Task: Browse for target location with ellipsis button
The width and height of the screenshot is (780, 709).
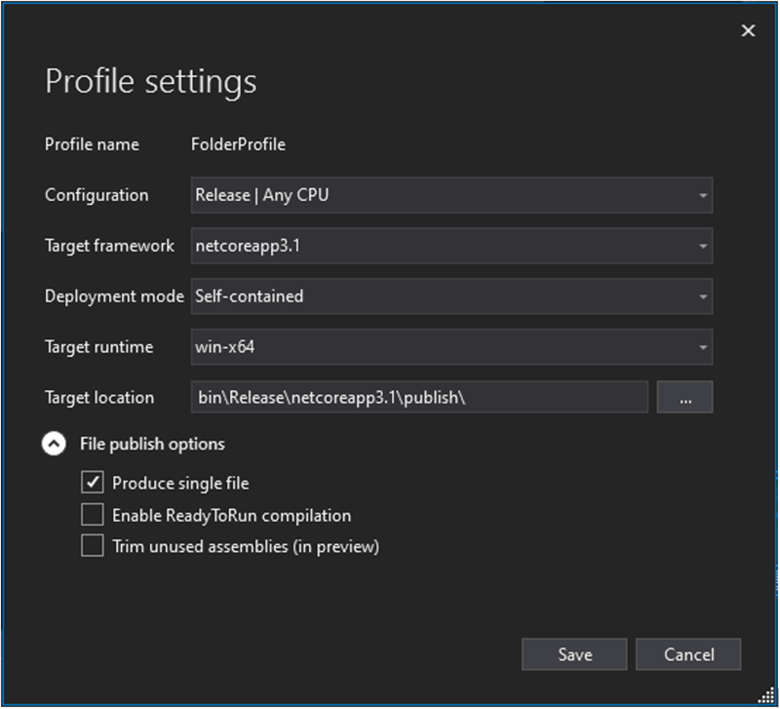Action: 685,397
